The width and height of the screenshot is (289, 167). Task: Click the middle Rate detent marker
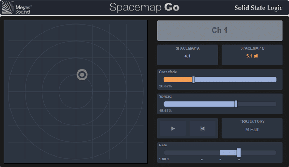pos(220,159)
